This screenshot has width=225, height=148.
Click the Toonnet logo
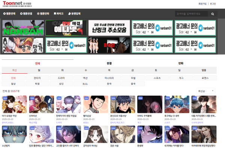point(17,4)
